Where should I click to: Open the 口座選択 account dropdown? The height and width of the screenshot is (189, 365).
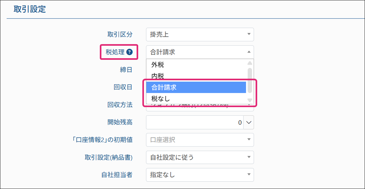[200, 140]
